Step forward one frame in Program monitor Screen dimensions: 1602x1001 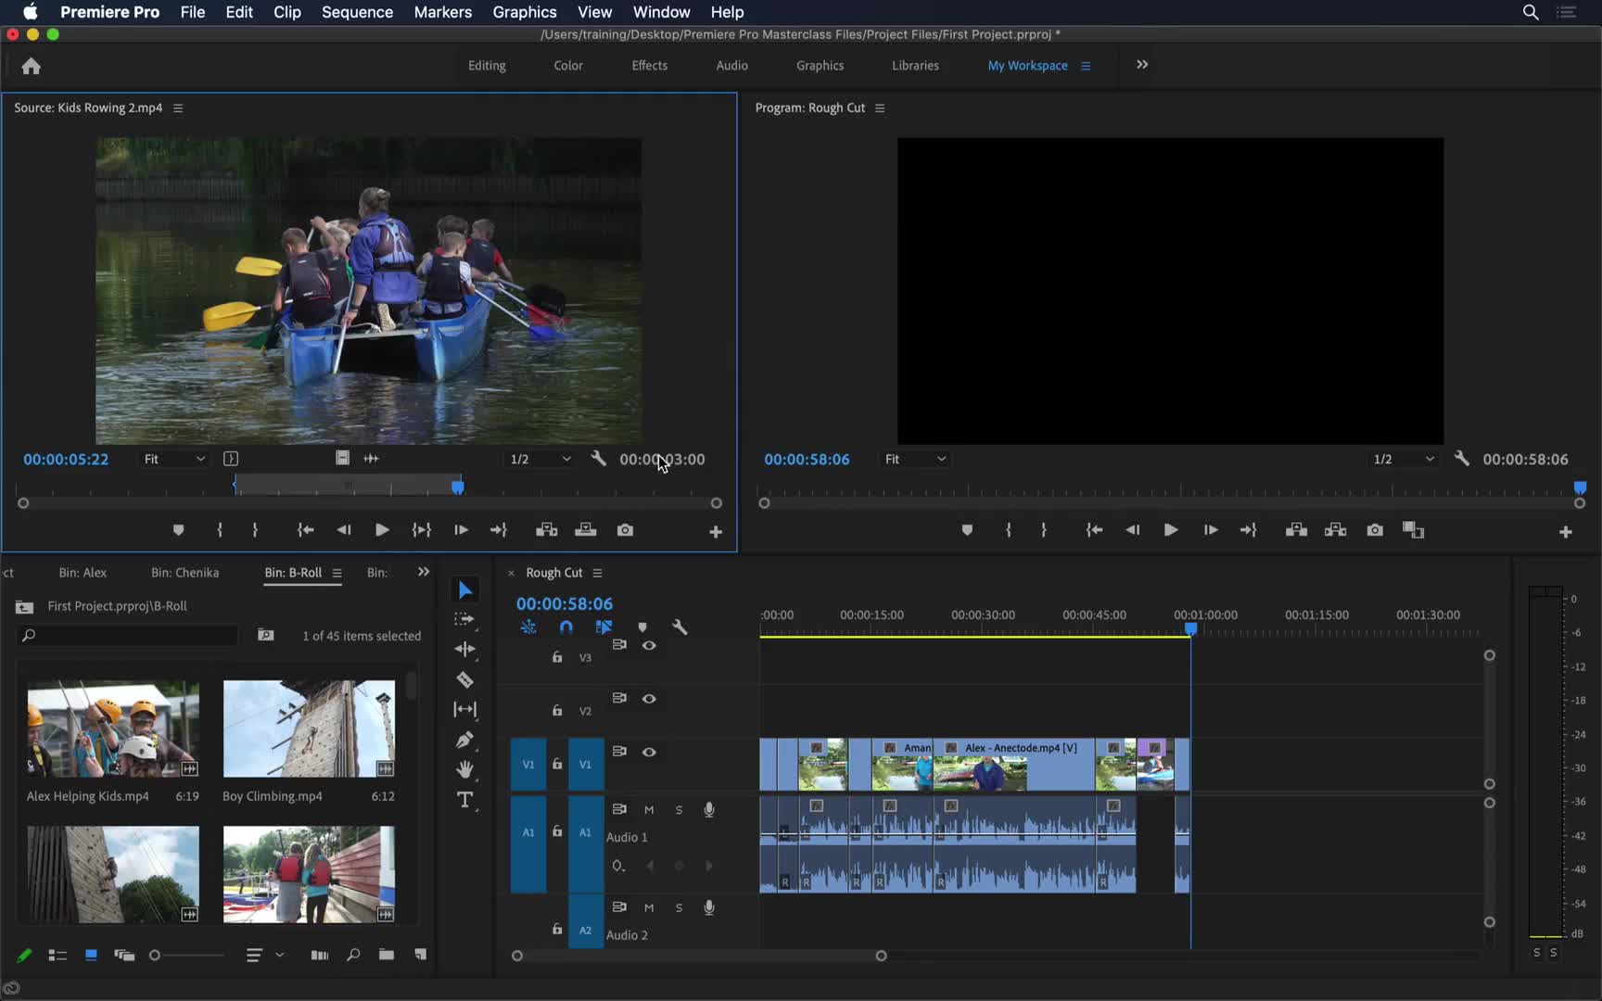pos(1211,530)
